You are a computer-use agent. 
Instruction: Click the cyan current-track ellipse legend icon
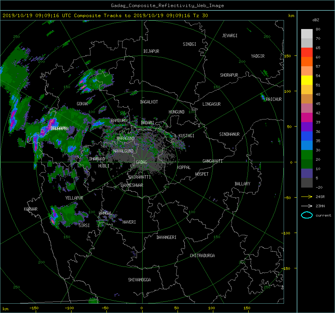click(x=307, y=215)
